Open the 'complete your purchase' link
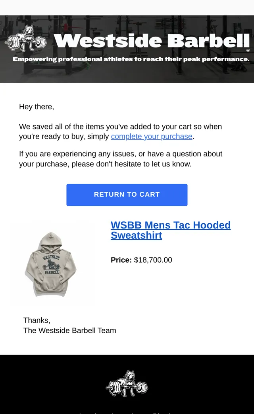 pyautogui.click(x=152, y=137)
